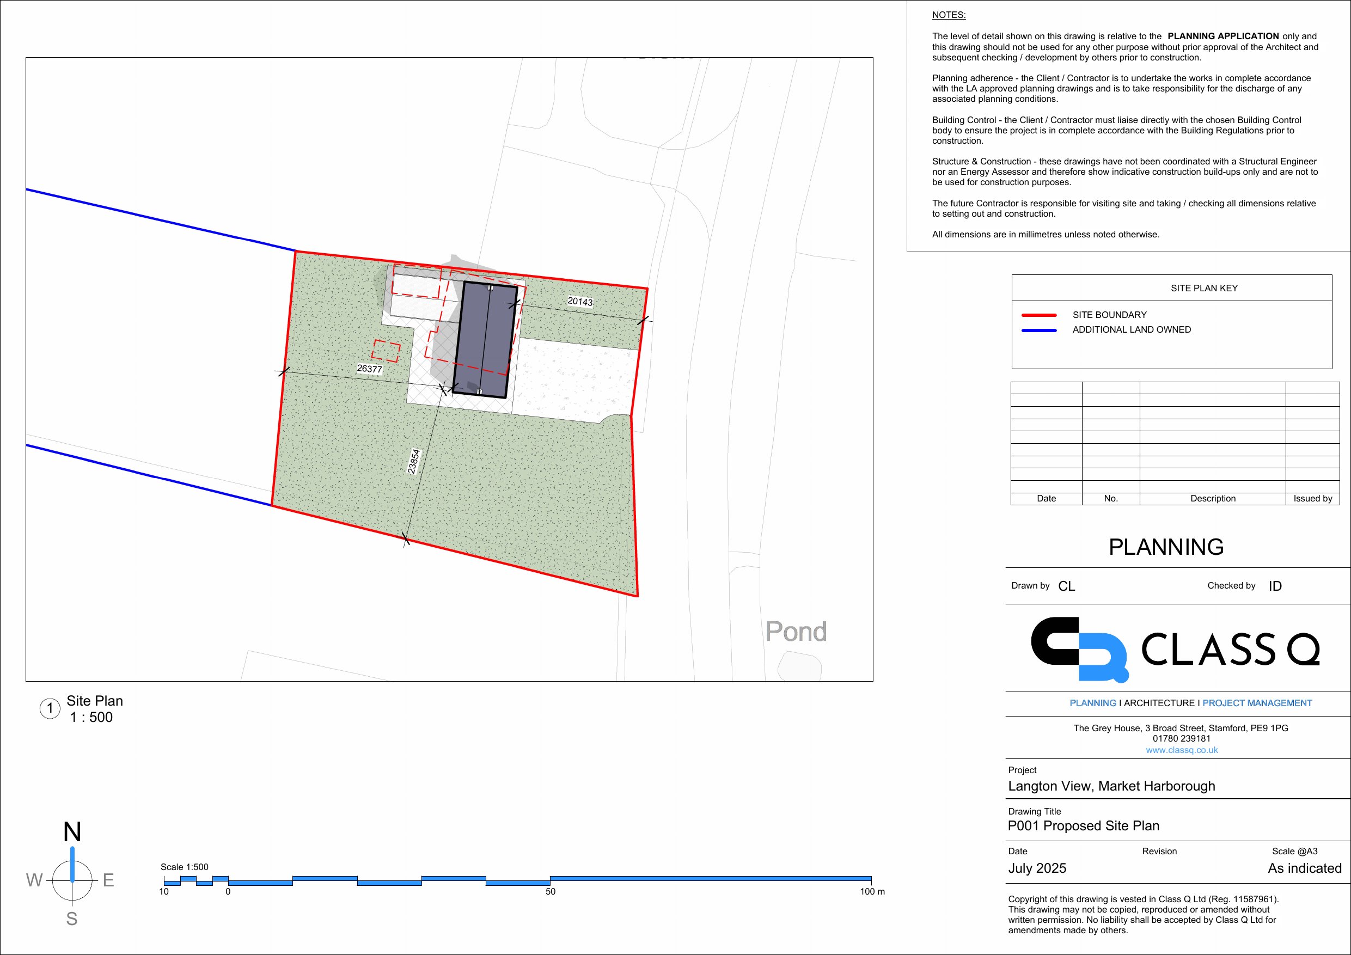This screenshot has width=1351, height=955.
Task: Click the red site boundary key line
Action: pos(1039,315)
